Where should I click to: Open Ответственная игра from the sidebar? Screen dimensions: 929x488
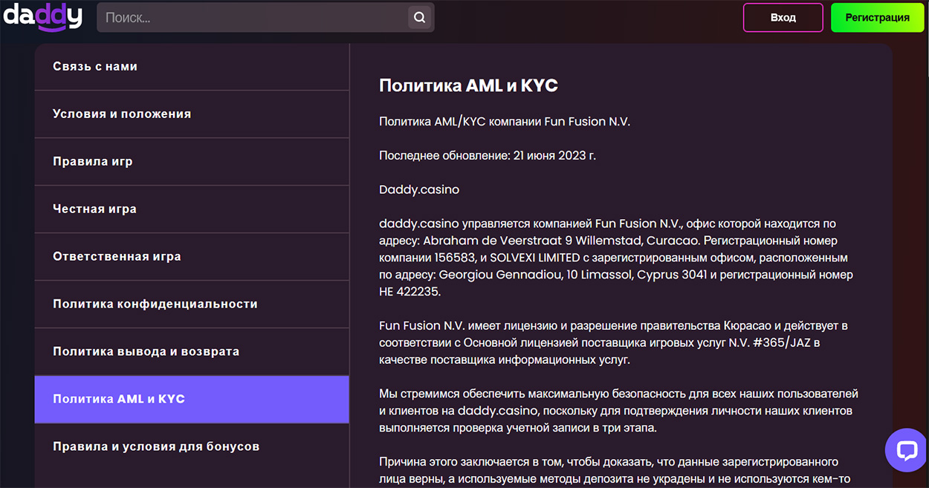coord(117,256)
